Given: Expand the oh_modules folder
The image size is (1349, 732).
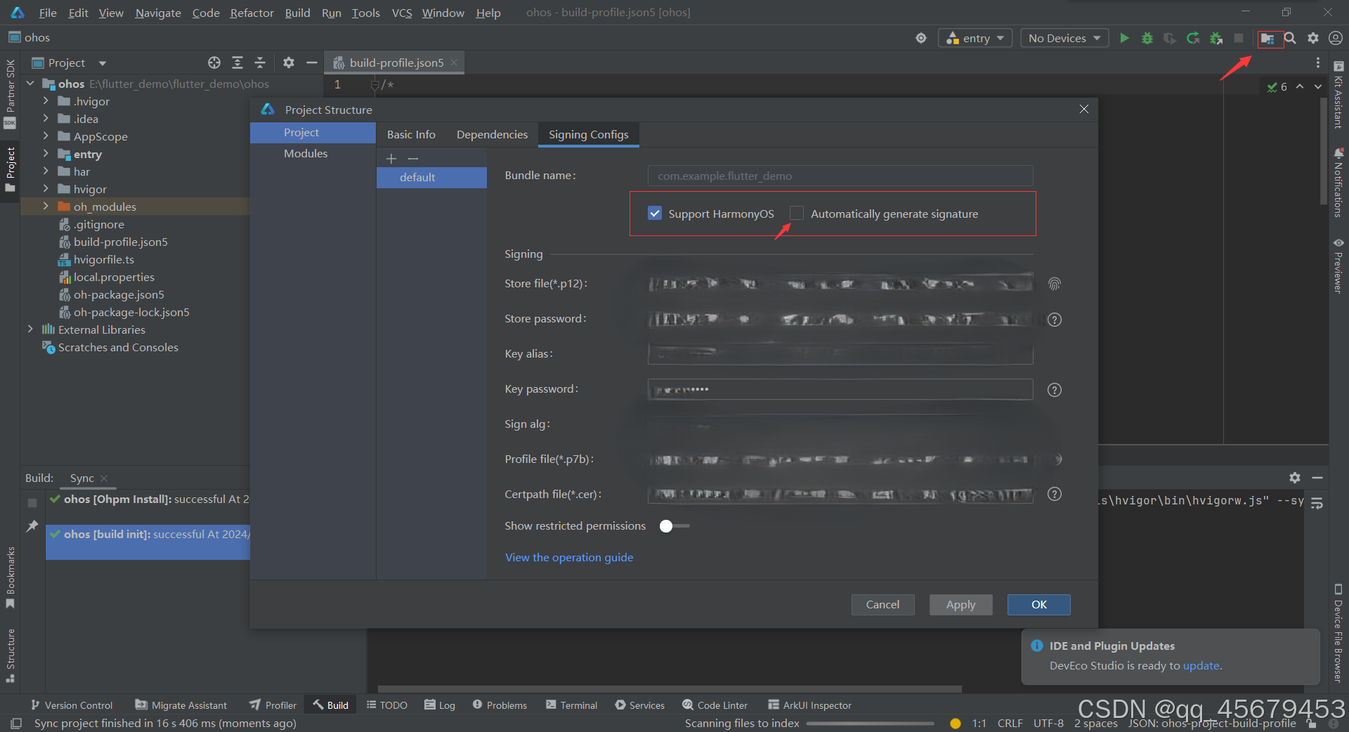Looking at the screenshot, I should tap(46, 206).
